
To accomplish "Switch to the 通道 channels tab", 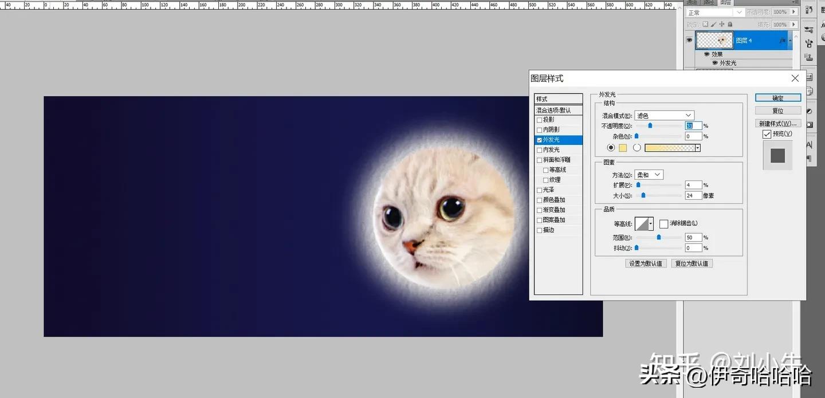I will (x=692, y=3).
